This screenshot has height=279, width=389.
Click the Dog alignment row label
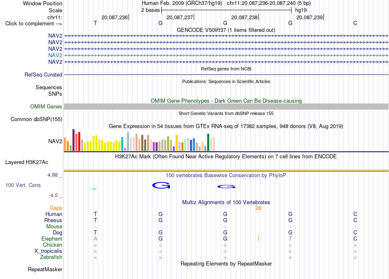[x=58, y=233]
